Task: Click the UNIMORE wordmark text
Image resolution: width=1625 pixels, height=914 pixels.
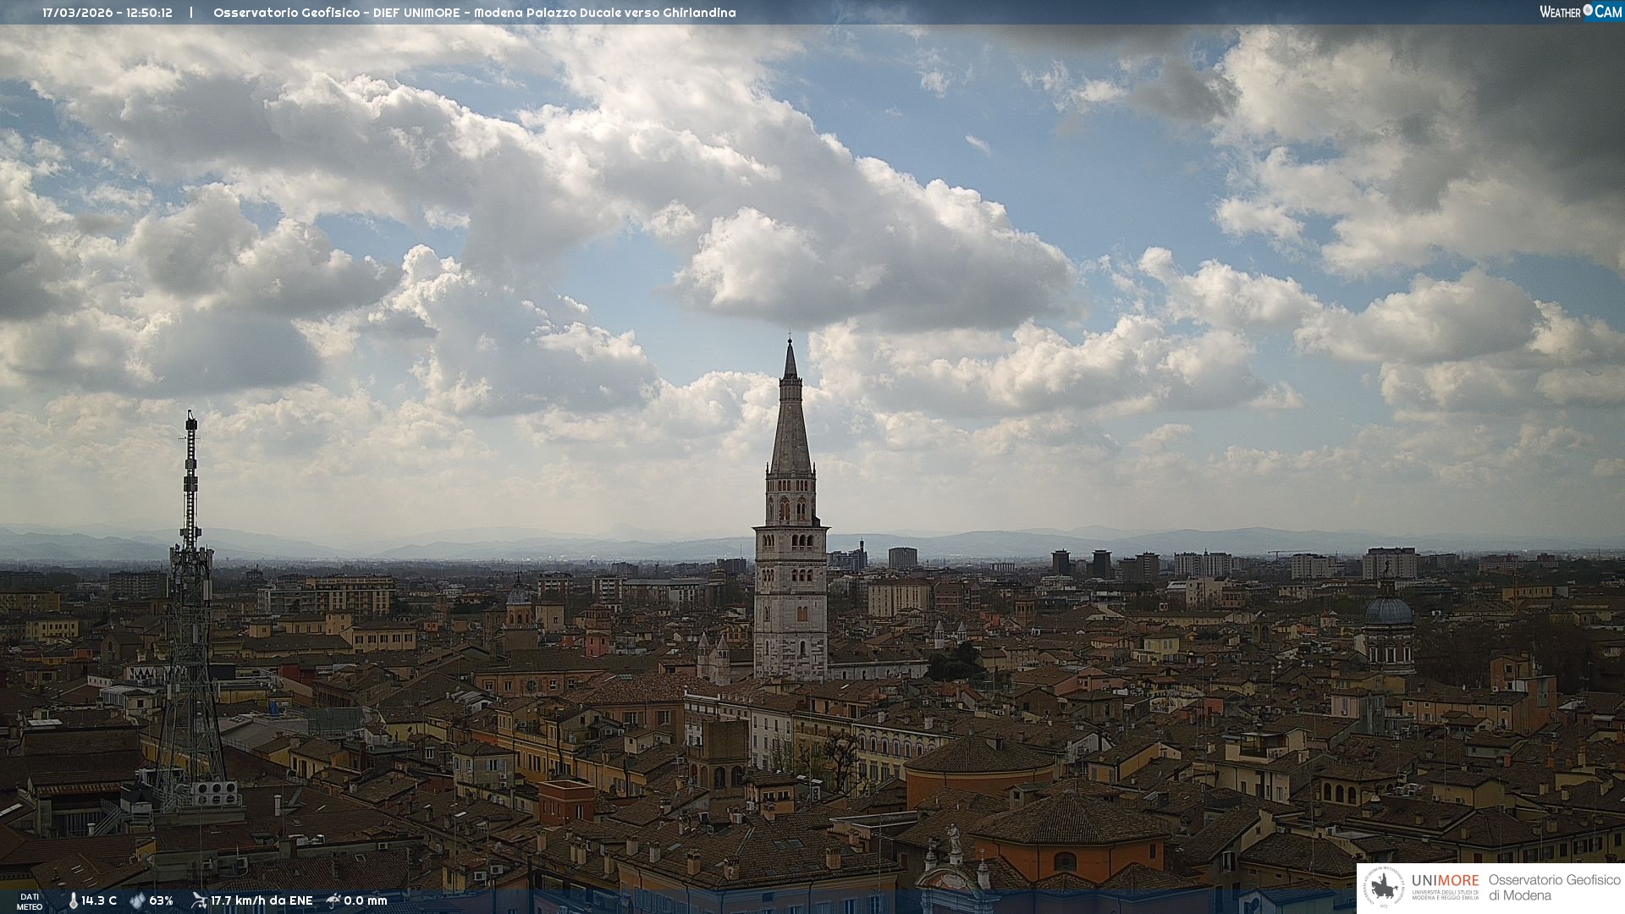Action: [x=1445, y=881]
